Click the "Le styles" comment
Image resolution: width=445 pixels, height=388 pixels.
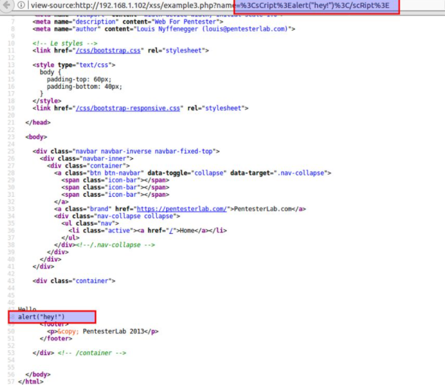65,43
